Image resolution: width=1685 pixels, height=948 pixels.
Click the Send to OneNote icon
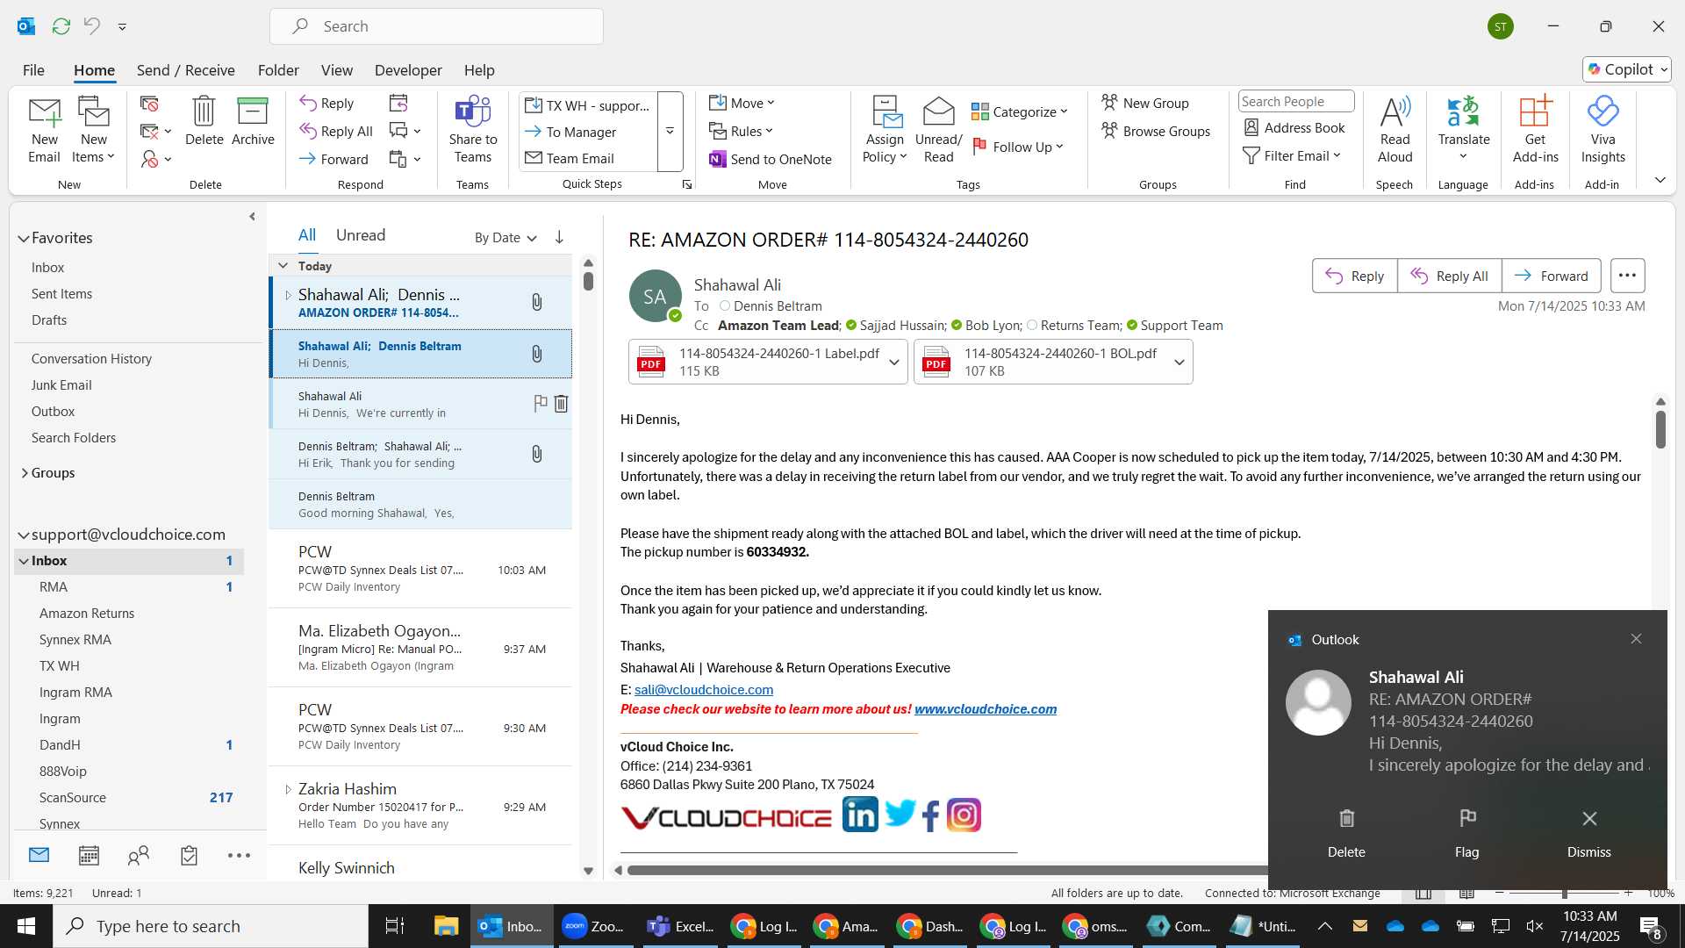[x=771, y=159]
